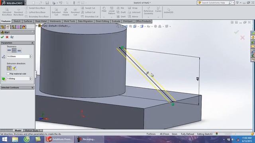Switch to the DimXpert tab
Viewport: 255px width, 143px height.
tap(127, 21)
